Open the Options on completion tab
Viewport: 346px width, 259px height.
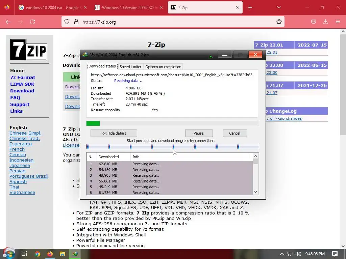163,67
